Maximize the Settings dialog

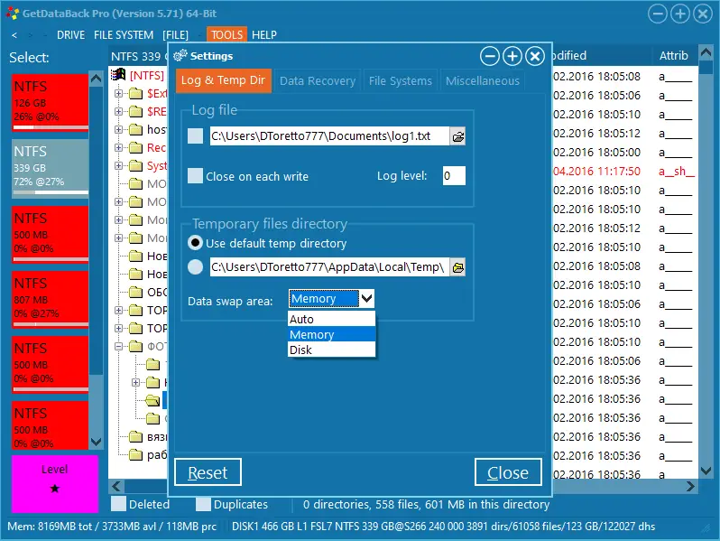pyautogui.click(x=512, y=57)
